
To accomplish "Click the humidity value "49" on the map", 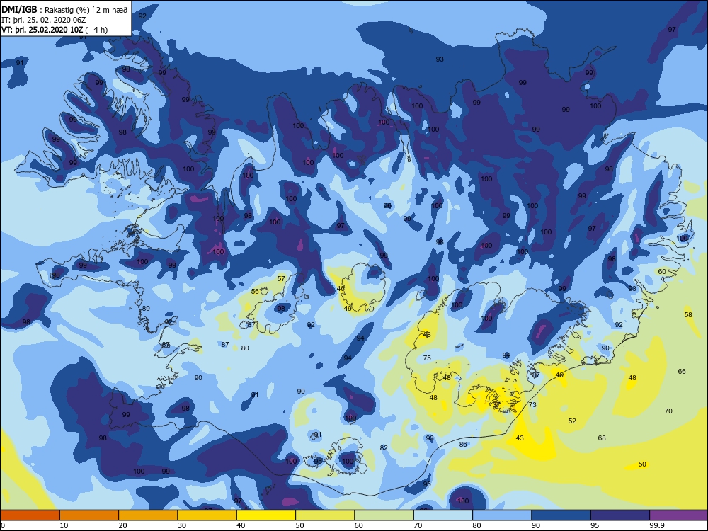I will (348, 309).
